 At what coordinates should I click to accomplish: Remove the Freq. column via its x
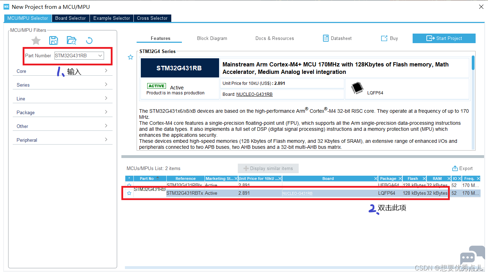coord(478,179)
